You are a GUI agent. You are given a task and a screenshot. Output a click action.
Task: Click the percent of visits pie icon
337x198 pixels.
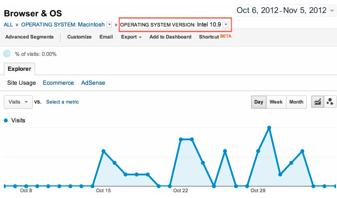7,53
